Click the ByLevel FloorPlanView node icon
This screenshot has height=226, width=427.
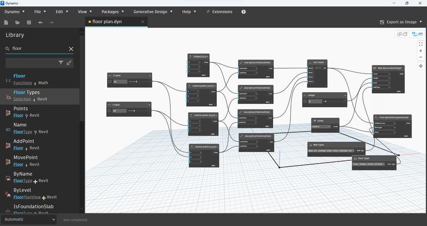8,194
